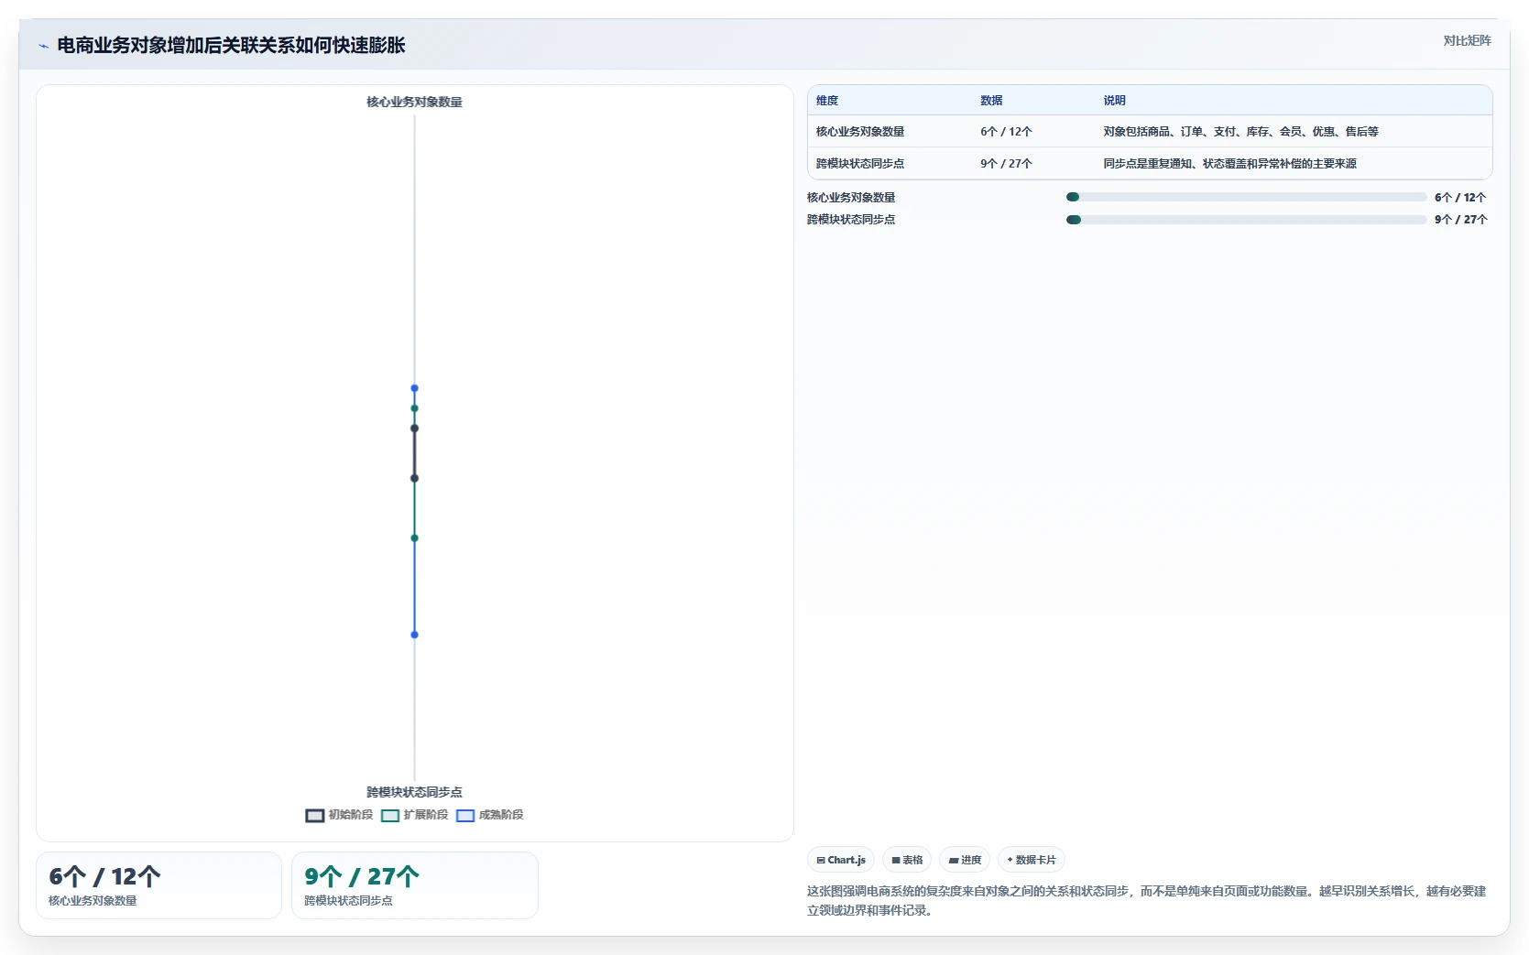Click the page title 电商业务对象增加后关联关系如何快速膨胀
This screenshot has height=955, width=1529.
231,45
